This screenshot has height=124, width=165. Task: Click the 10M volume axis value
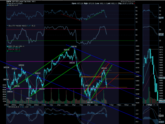pyautogui.click(x=4, y=101)
